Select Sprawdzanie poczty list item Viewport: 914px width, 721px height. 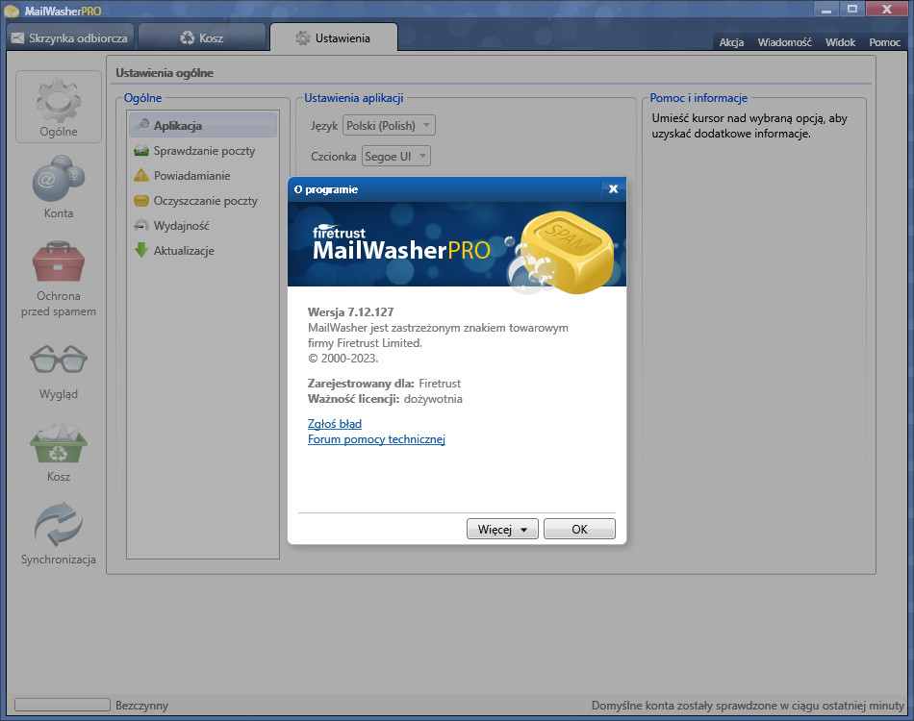(x=203, y=151)
